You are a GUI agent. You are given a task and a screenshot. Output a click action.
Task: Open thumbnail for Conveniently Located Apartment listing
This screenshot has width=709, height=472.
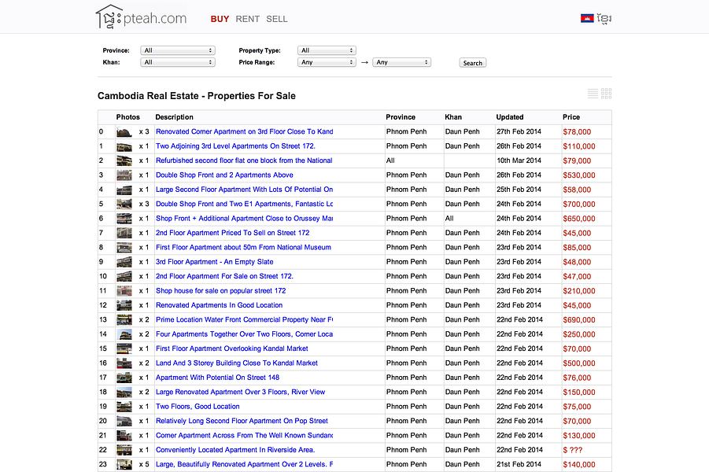[x=124, y=450]
